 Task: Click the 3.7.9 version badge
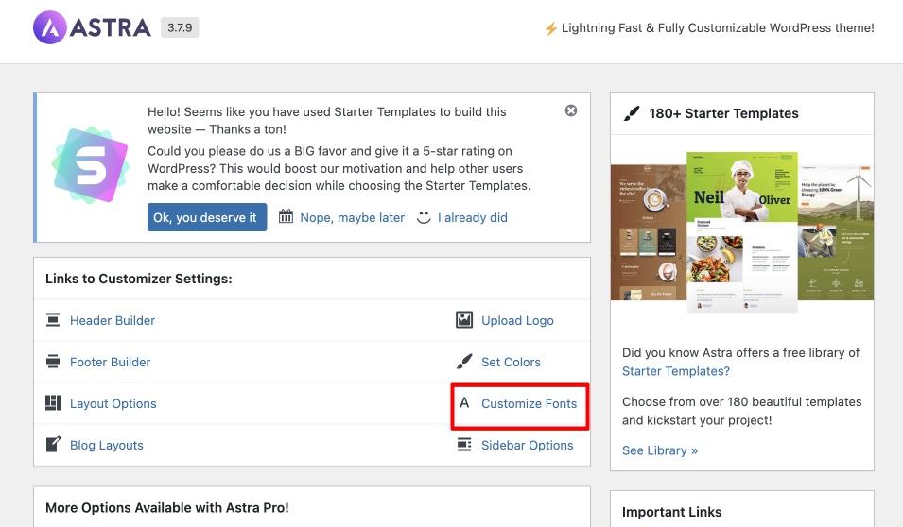[x=180, y=27]
